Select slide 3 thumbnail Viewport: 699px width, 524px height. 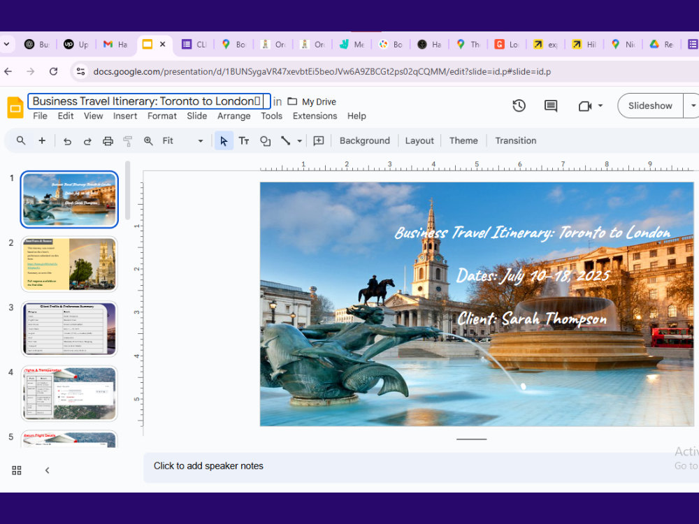pyautogui.click(x=69, y=329)
